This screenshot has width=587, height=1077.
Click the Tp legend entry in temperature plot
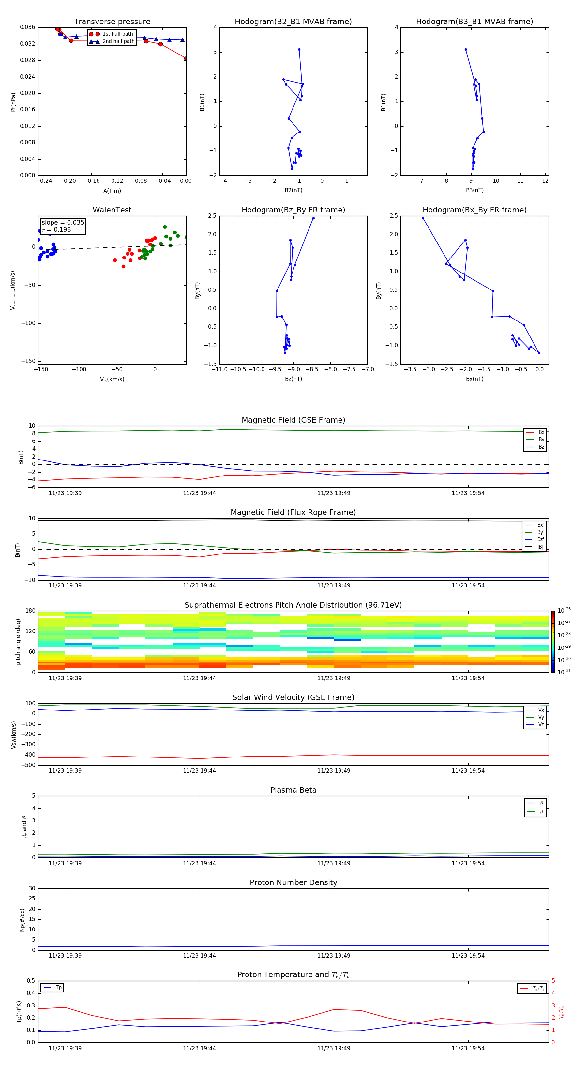pos(53,988)
